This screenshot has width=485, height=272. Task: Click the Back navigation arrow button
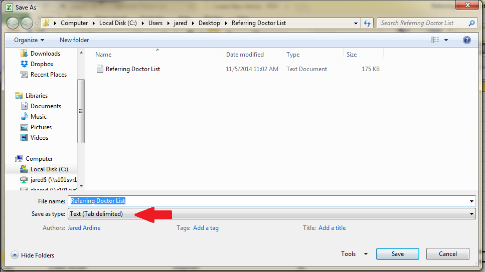pyautogui.click(x=13, y=23)
